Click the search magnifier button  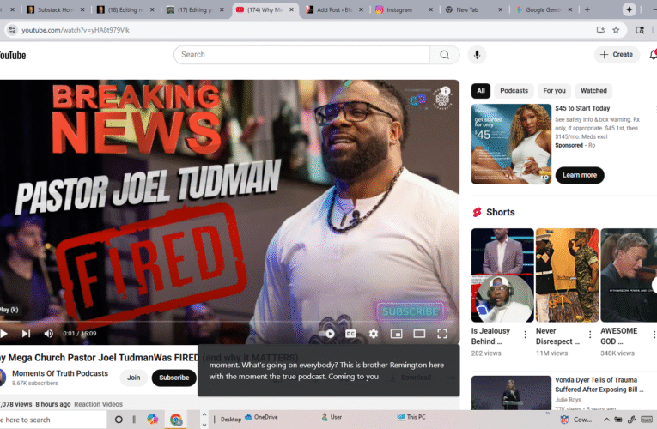445,55
